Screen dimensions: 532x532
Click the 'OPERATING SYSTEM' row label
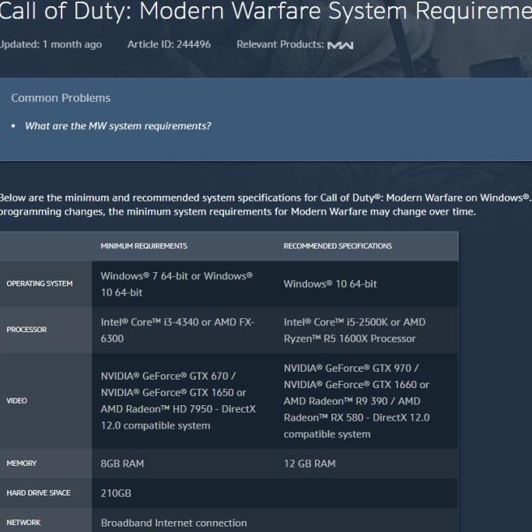[x=40, y=284]
